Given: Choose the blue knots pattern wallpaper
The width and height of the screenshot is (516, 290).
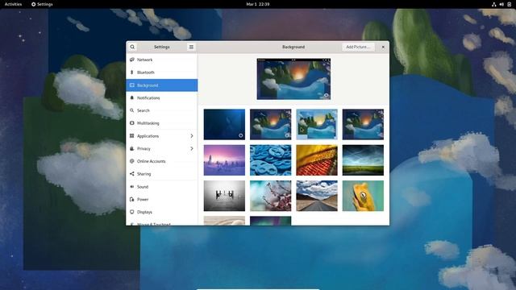Looking at the screenshot, I should point(271,160).
